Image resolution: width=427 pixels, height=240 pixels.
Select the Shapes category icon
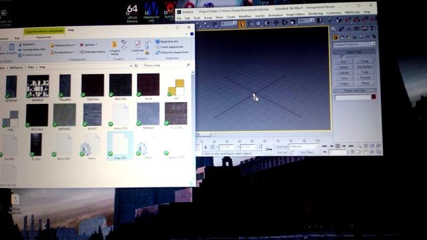342,37
